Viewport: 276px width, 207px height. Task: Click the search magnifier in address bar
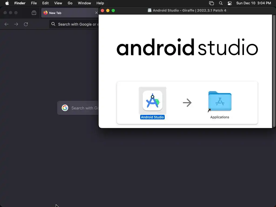(x=53, y=24)
